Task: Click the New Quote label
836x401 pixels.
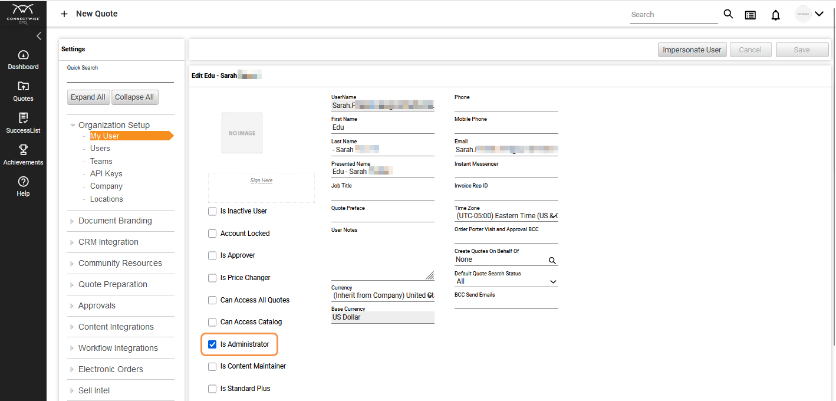Action: pos(97,14)
